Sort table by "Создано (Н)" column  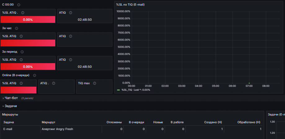(213, 122)
